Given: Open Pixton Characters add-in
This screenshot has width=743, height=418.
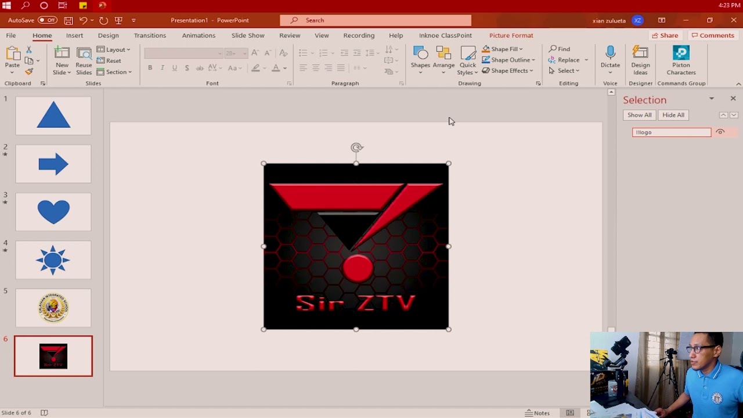Looking at the screenshot, I should click(681, 60).
